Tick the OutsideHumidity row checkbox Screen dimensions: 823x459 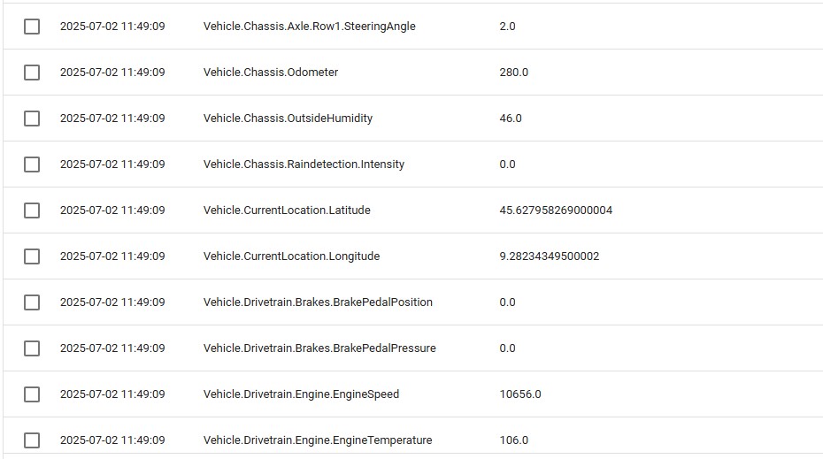32,119
